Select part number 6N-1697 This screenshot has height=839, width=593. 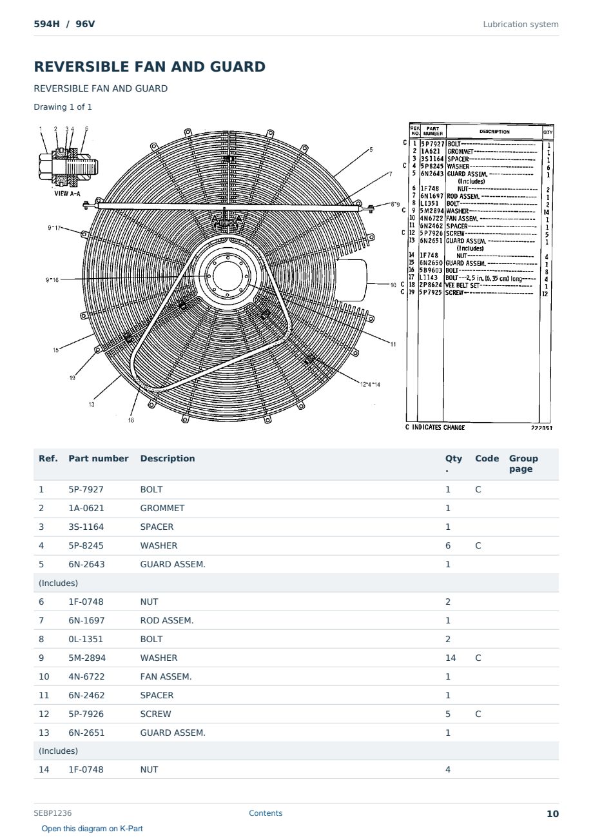tap(86, 620)
